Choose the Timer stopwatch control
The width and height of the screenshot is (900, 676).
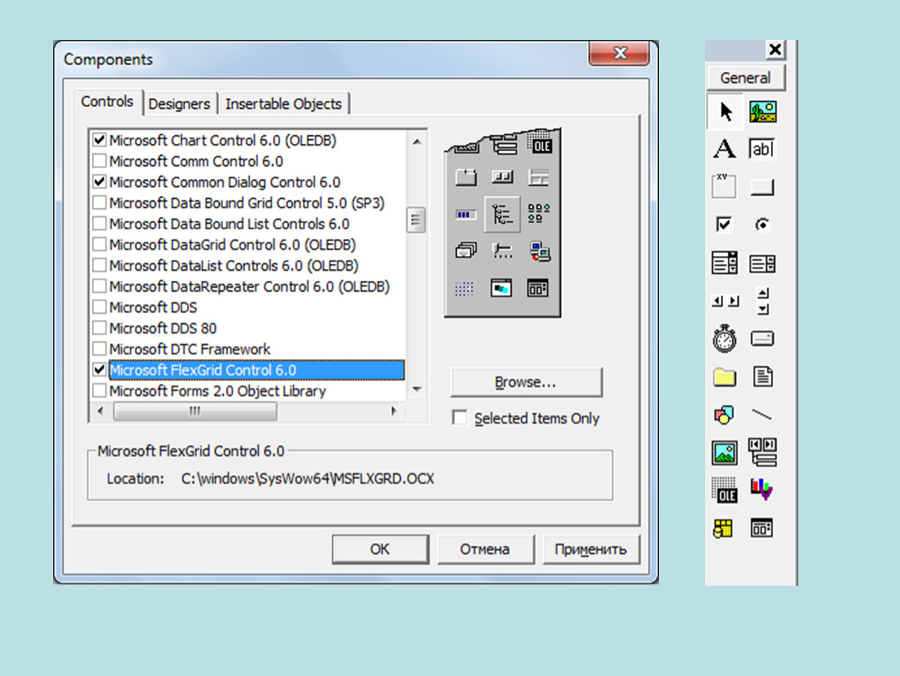[725, 338]
